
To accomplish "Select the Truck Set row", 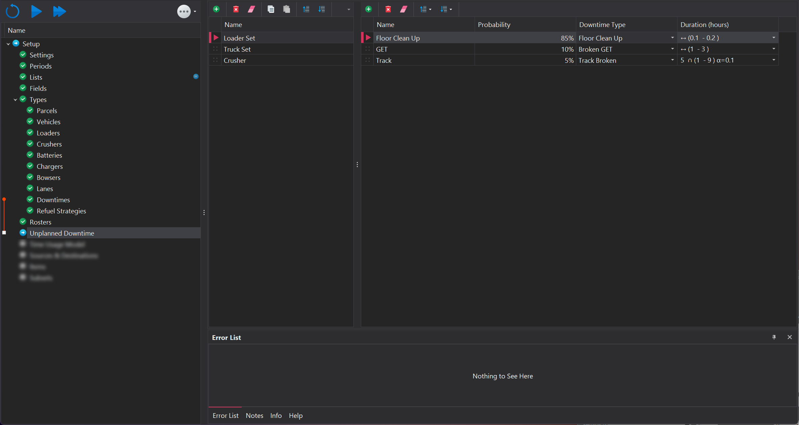I will click(237, 49).
